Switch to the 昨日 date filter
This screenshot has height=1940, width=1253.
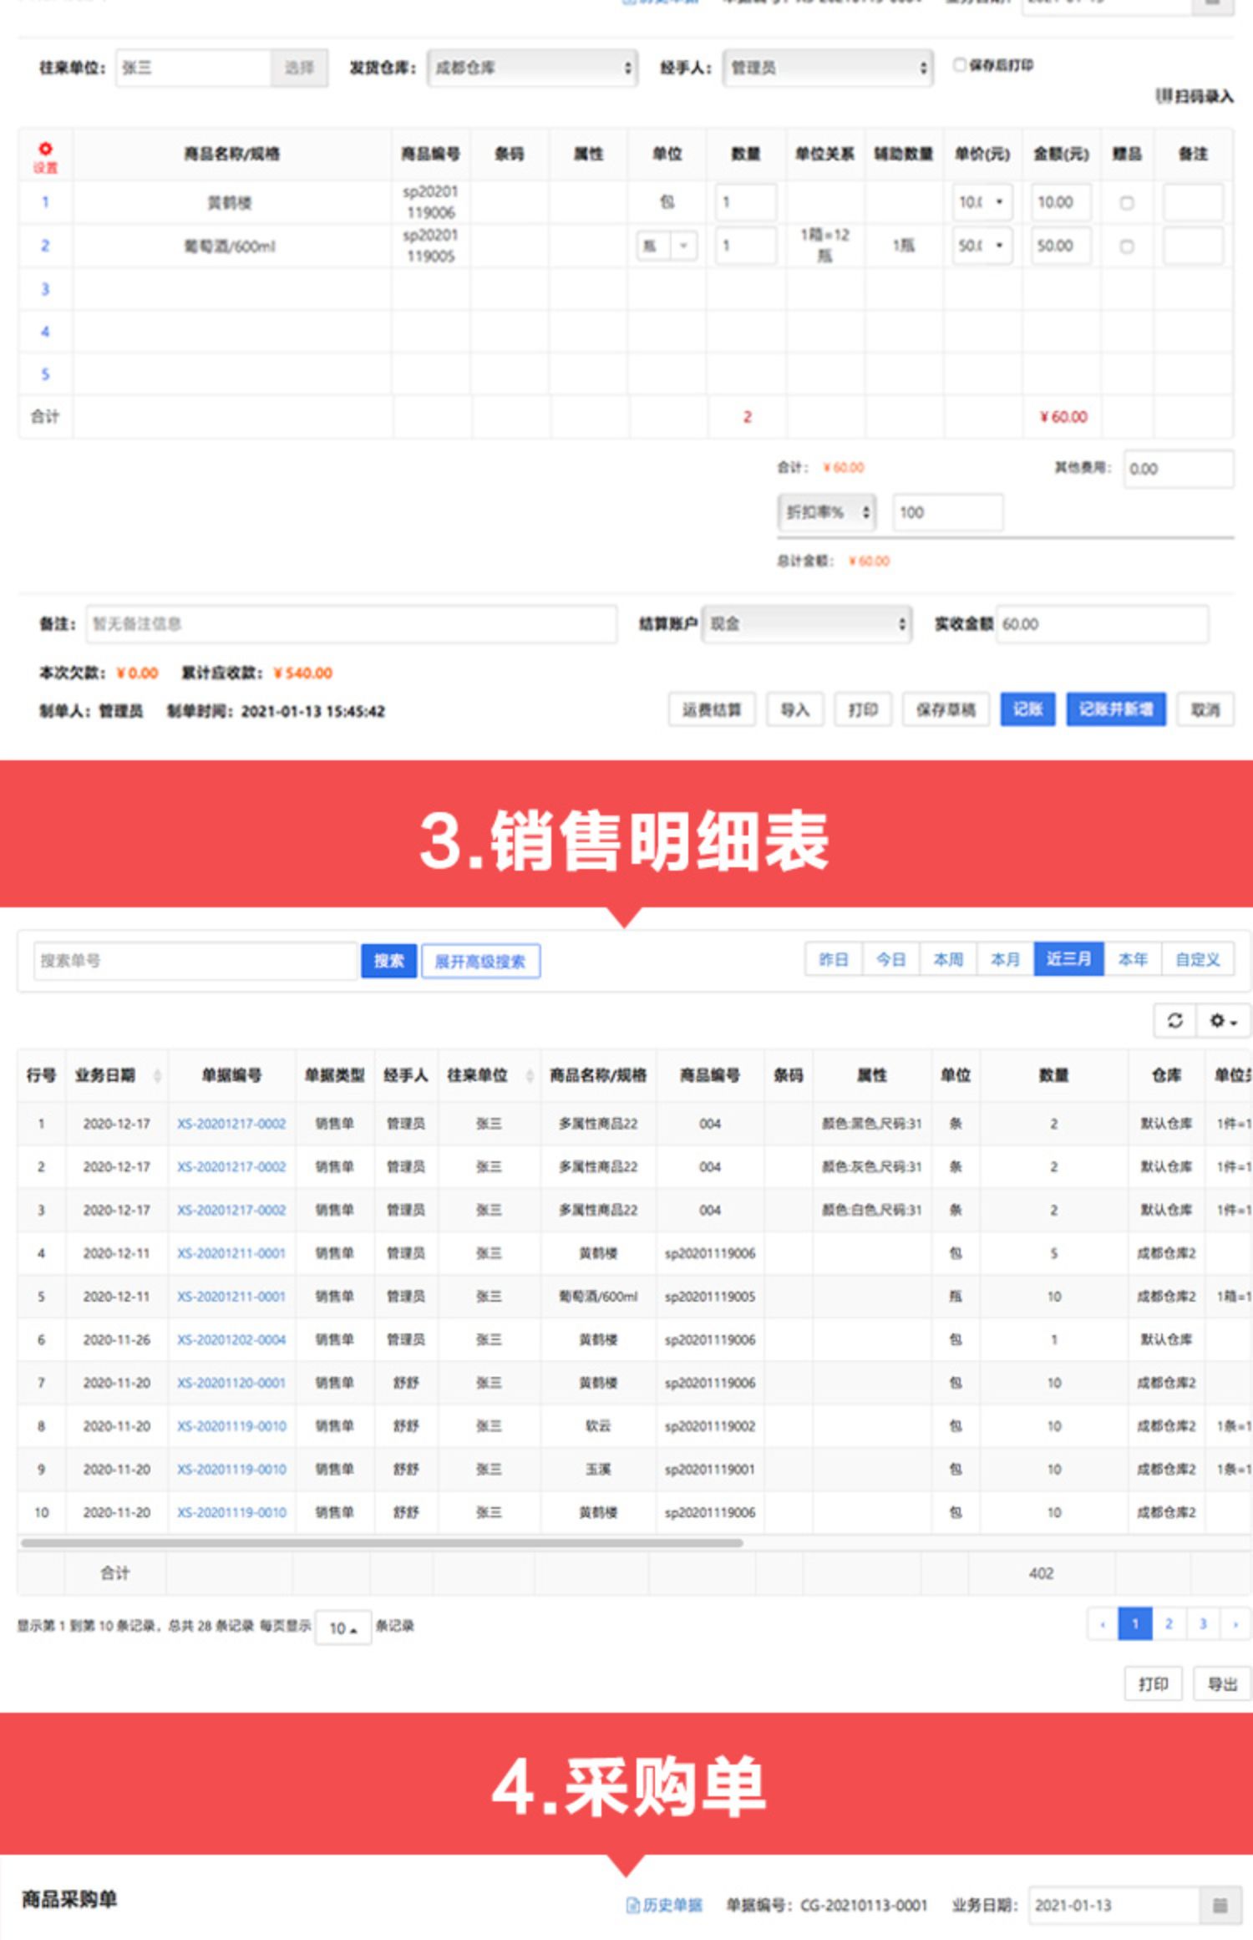click(833, 959)
